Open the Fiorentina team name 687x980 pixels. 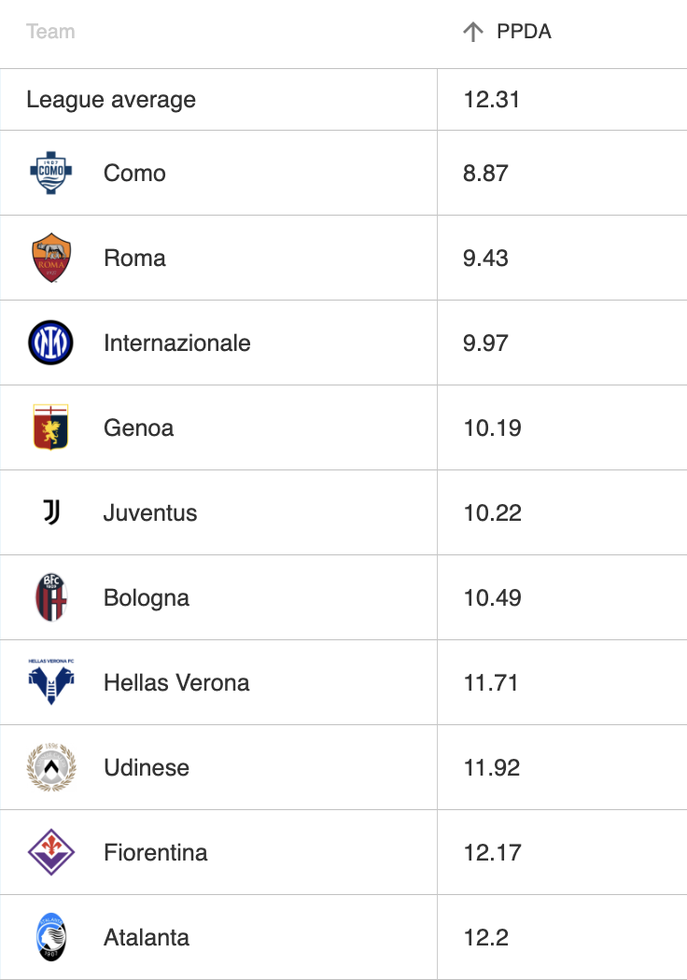click(155, 852)
